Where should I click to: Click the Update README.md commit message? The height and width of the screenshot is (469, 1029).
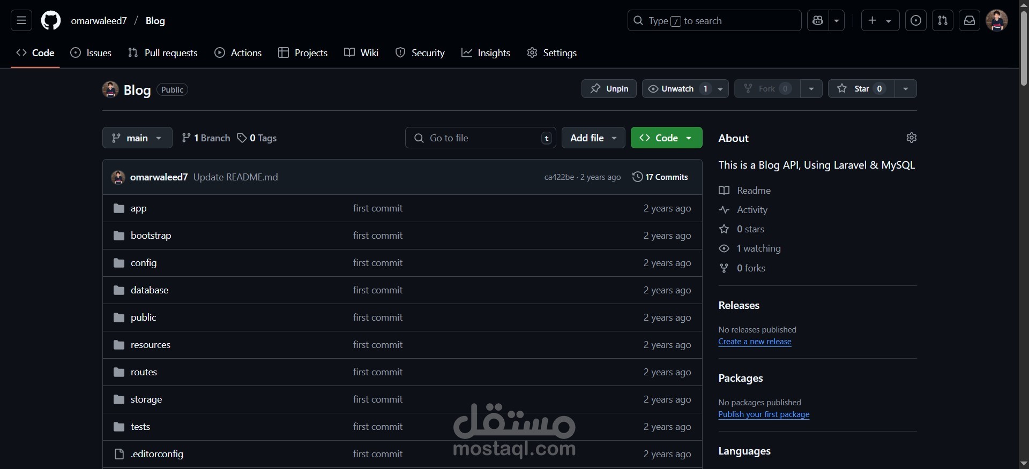[x=235, y=177]
